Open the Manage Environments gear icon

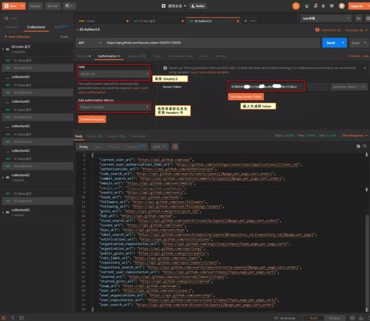click(368, 18)
